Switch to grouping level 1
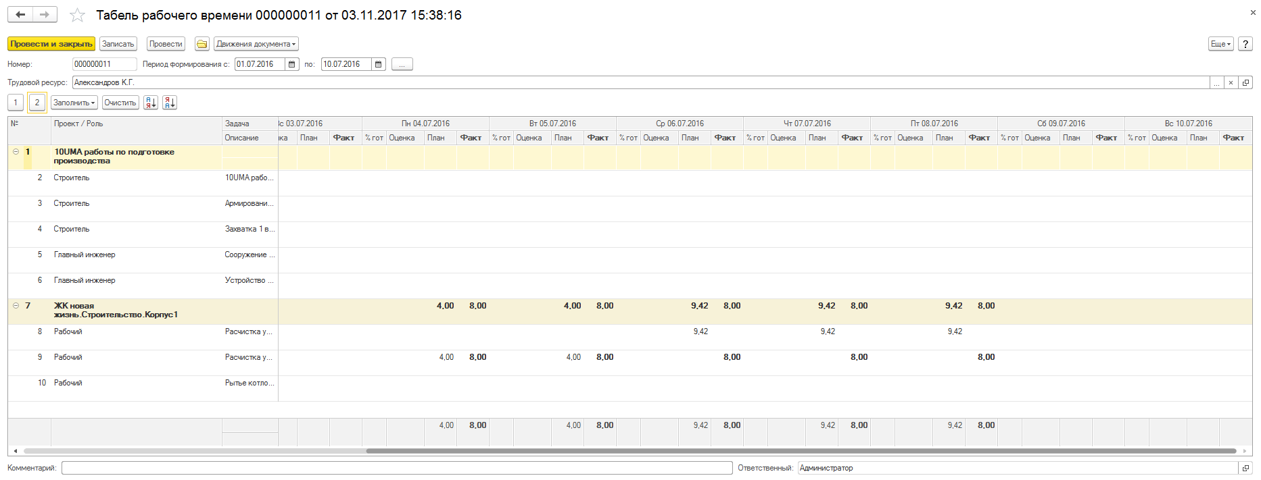The height and width of the screenshot is (480, 1261). tap(16, 103)
